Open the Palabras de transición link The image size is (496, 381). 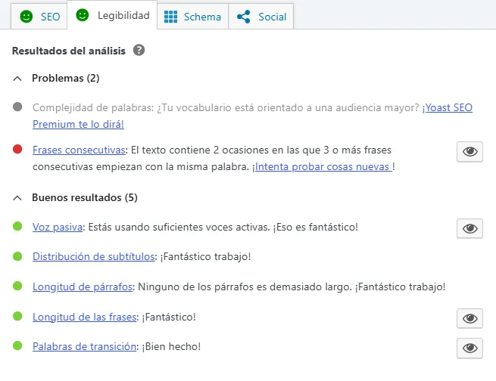click(85, 346)
